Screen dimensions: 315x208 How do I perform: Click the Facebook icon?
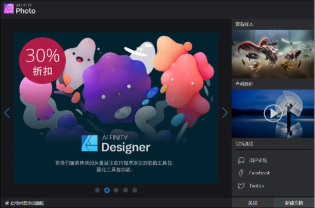[x=241, y=173]
